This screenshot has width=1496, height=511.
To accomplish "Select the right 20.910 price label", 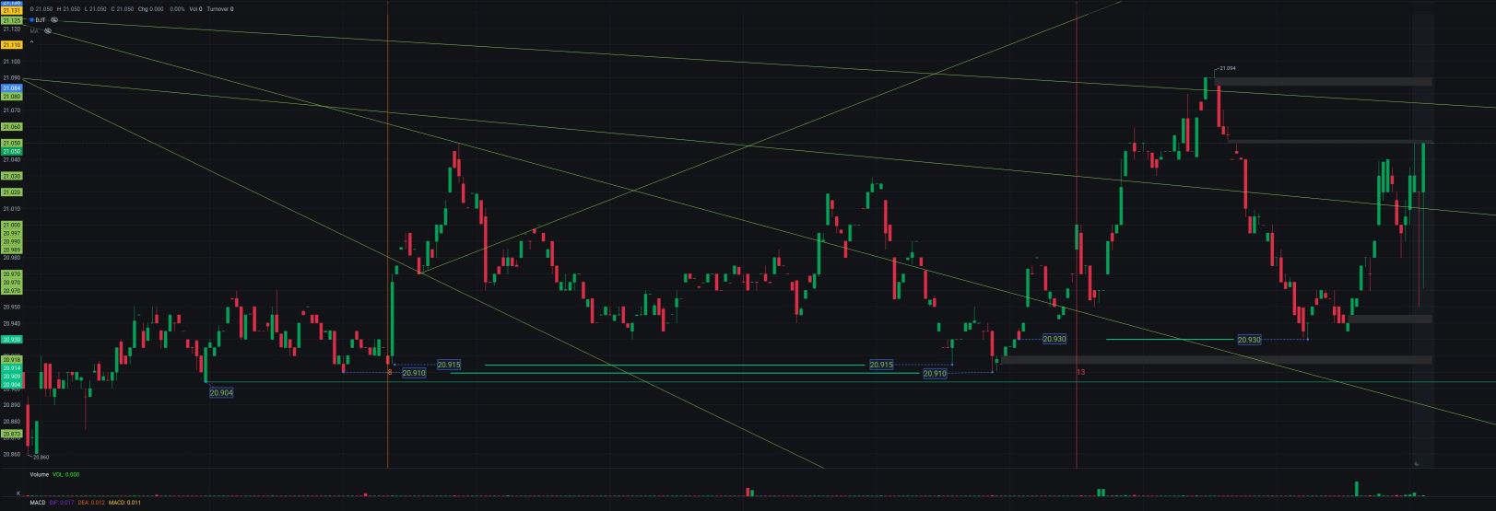I will point(935,374).
